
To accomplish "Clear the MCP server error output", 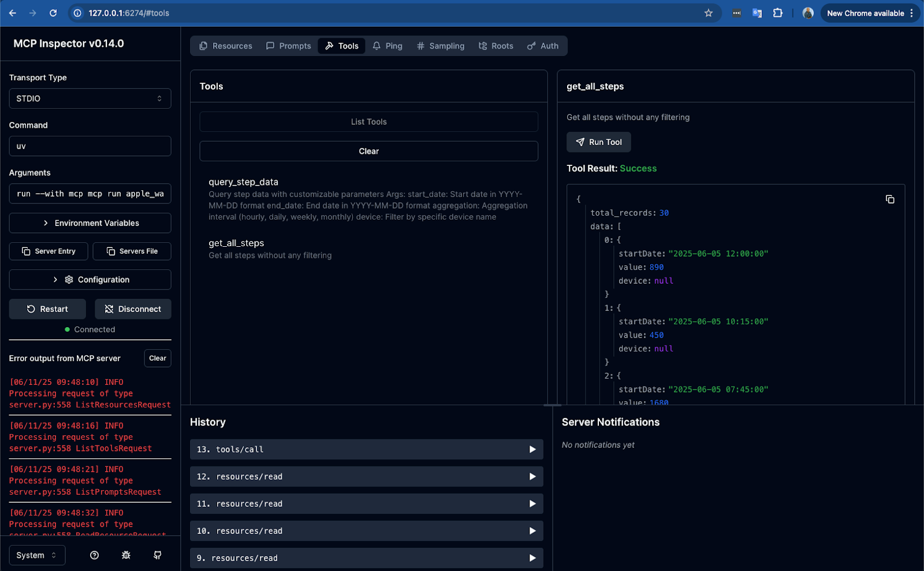I will tap(157, 358).
